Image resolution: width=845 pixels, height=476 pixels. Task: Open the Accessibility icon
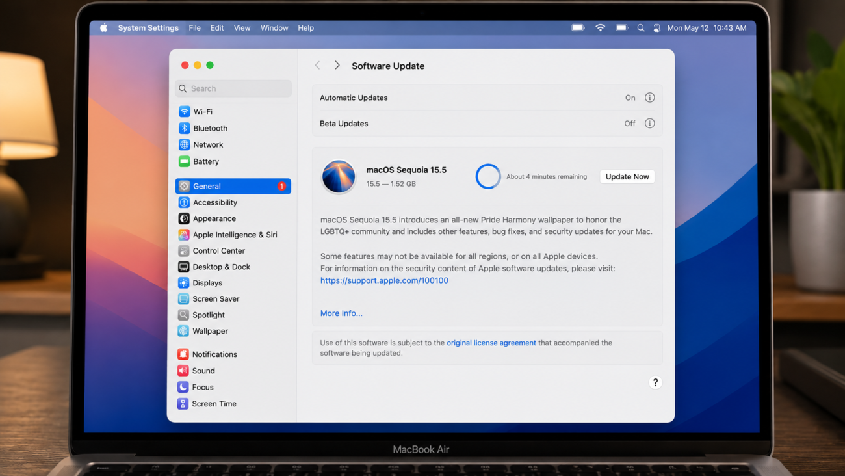(x=184, y=202)
